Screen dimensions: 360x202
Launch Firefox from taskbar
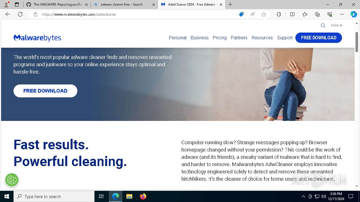[x=143, y=196]
